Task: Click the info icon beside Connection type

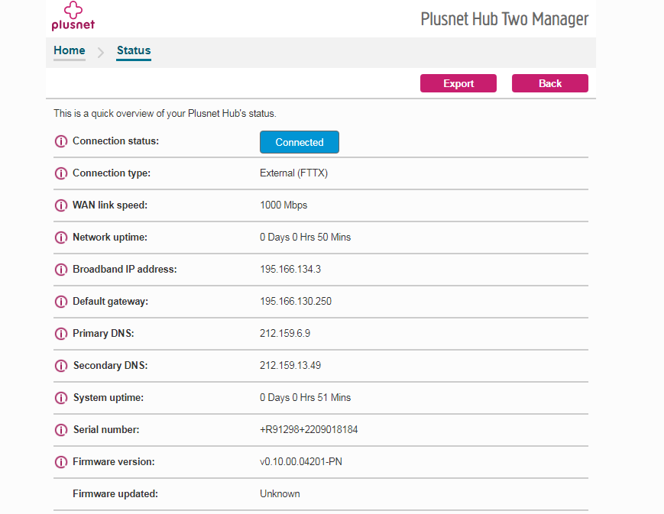Action: [x=61, y=173]
